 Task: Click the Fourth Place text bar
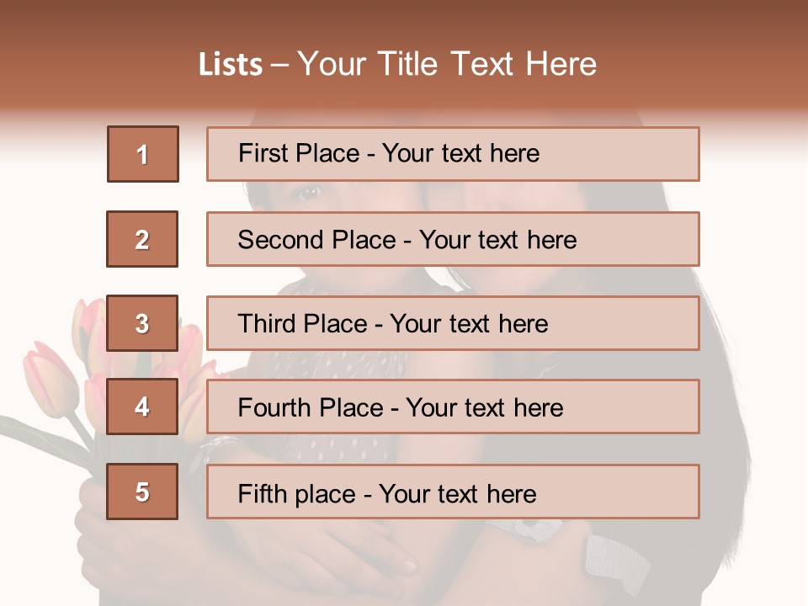453,407
